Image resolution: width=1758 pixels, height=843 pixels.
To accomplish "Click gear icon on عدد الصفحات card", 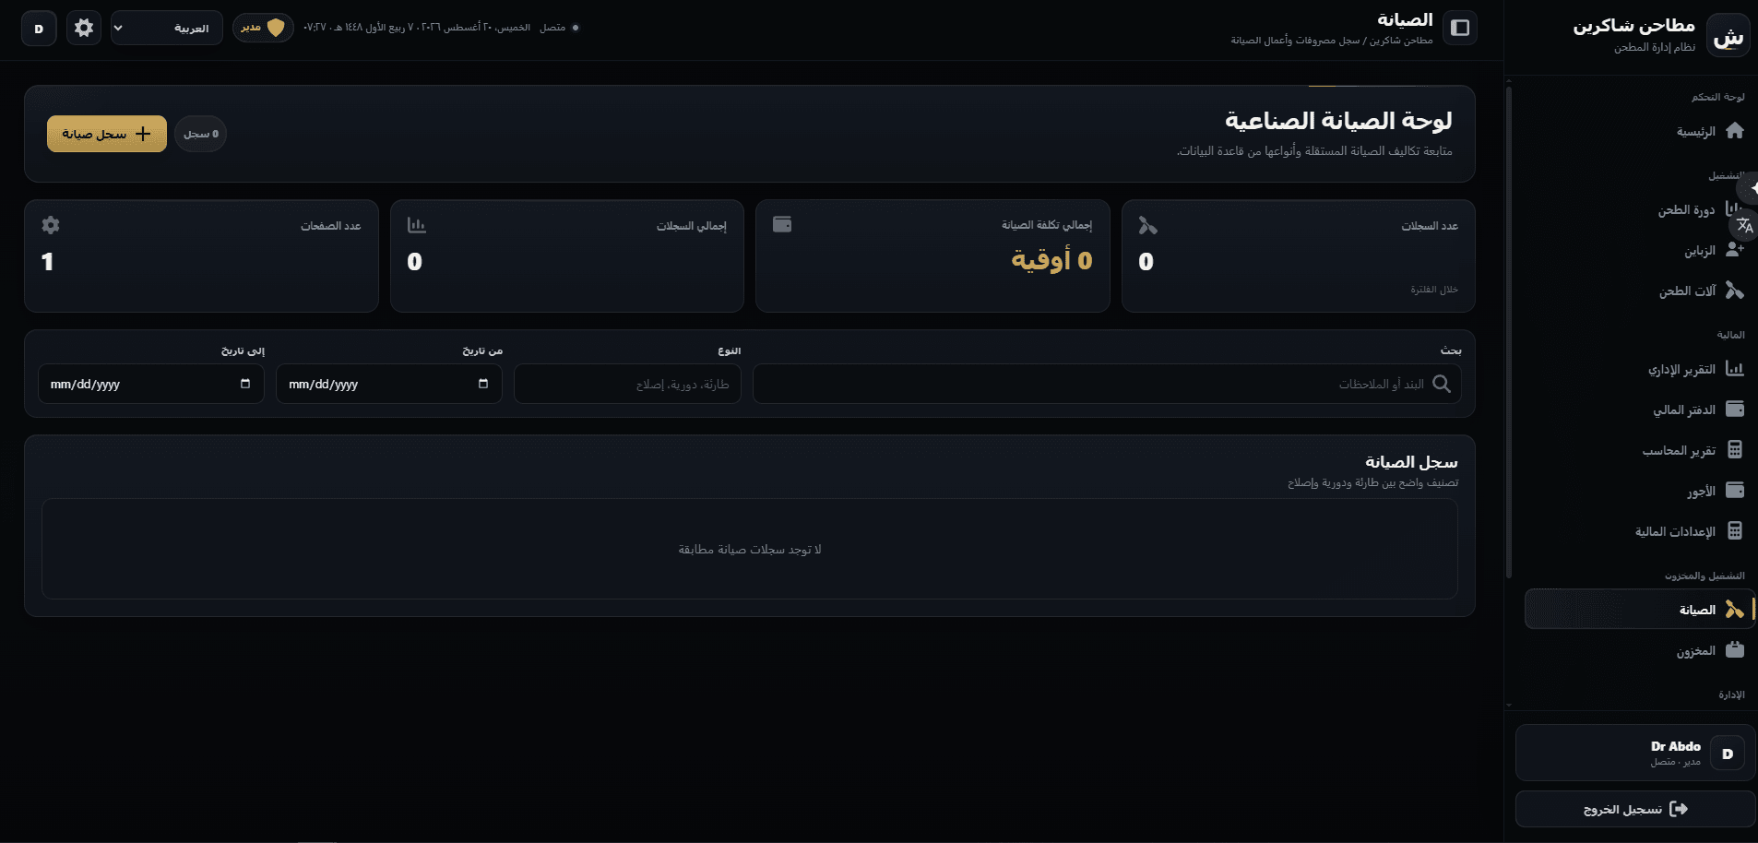I will point(51,225).
